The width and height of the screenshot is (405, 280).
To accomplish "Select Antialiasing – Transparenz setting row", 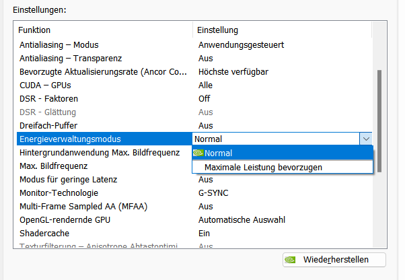I will [x=194, y=59].
